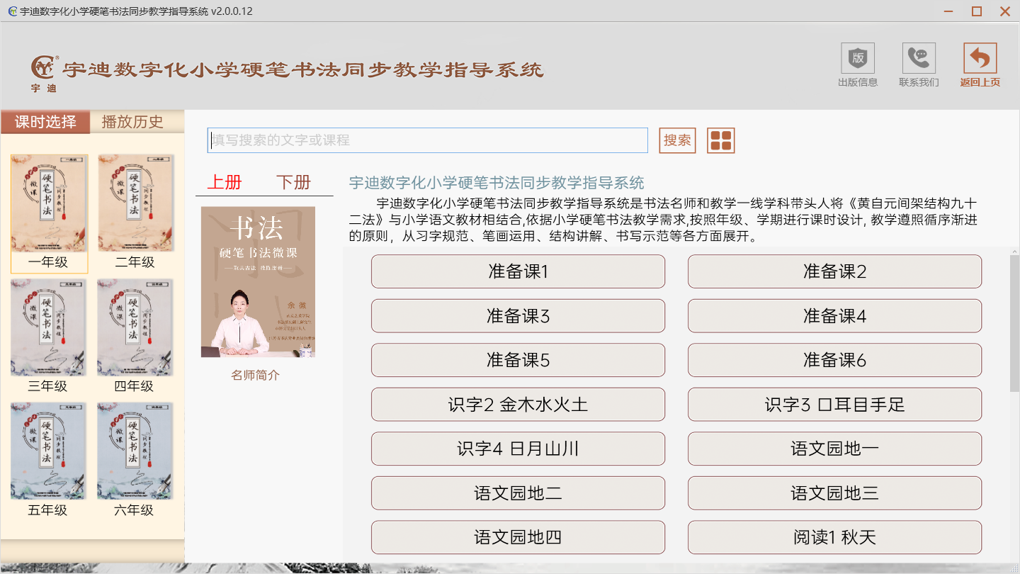Click the 出版信息 publication info icon
The image size is (1020, 574).
[857, 58]
